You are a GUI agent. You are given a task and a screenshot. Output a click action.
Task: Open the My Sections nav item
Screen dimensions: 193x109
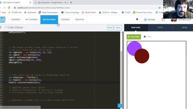tap(49, 19)
